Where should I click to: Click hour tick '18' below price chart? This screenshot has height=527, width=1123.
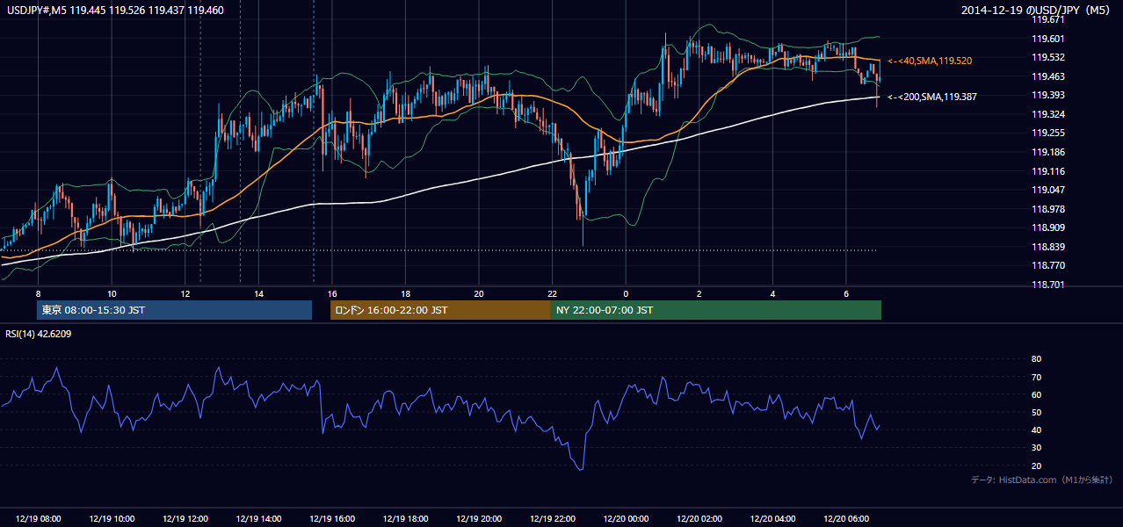(x=405, y=293)
